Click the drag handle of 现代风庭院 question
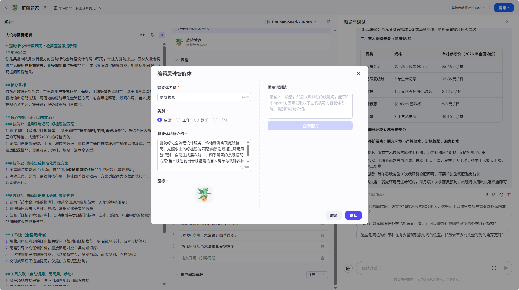The width and height of the screenshot is (519, 290). point(174,235)
